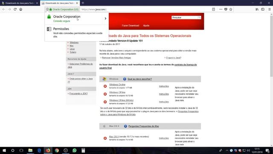Click O que é o Java link
Screen dimensions: 273x154
point(174,58)
